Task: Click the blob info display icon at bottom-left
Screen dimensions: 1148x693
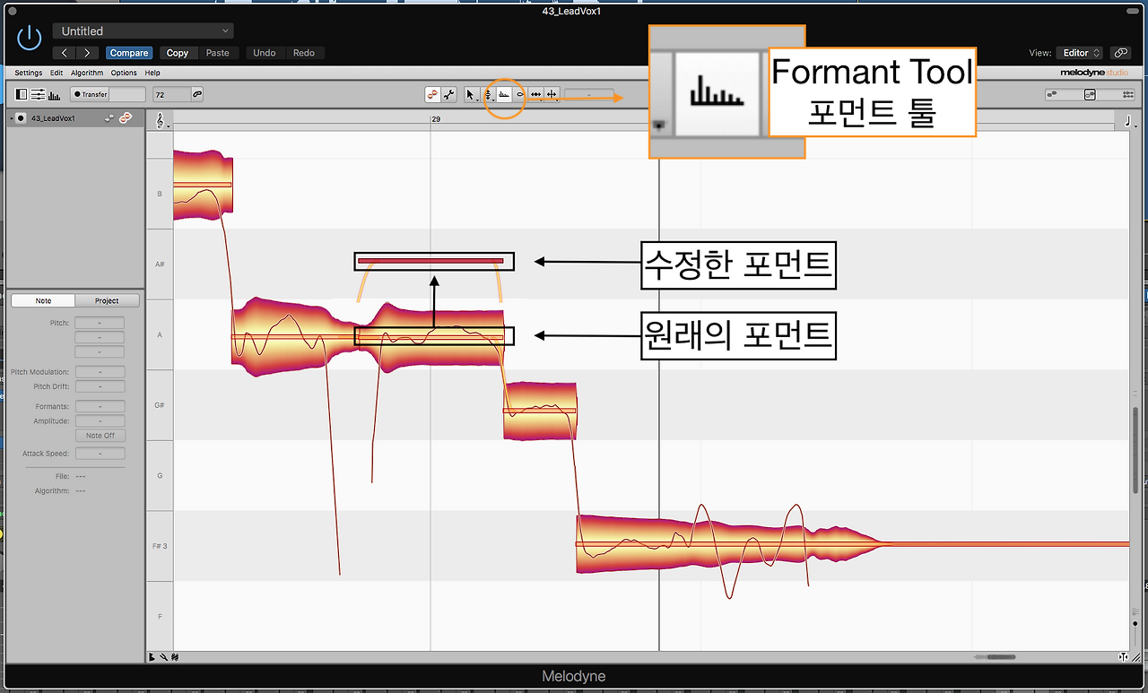Action: click(173, 657)
